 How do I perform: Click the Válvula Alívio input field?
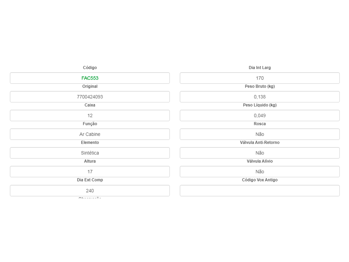[x=260, y=172]
